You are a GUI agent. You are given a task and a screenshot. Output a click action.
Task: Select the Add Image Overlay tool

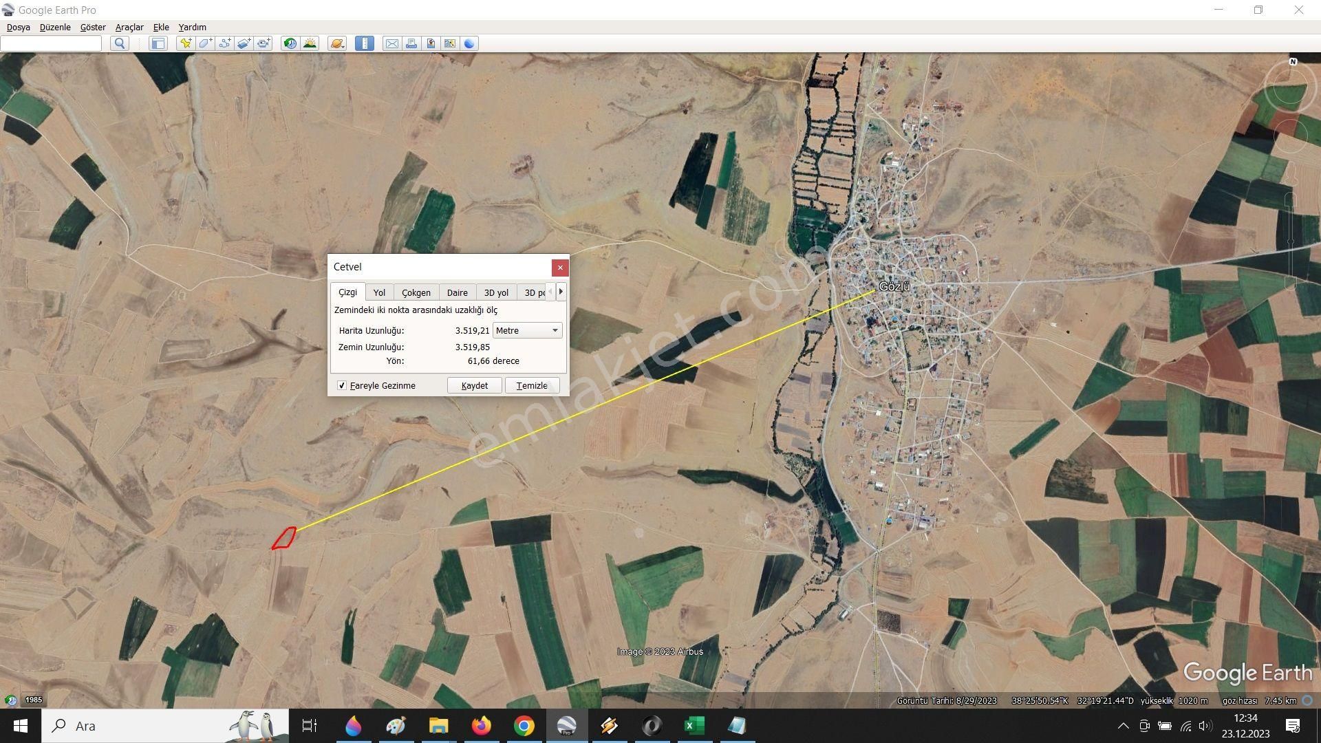244,43
